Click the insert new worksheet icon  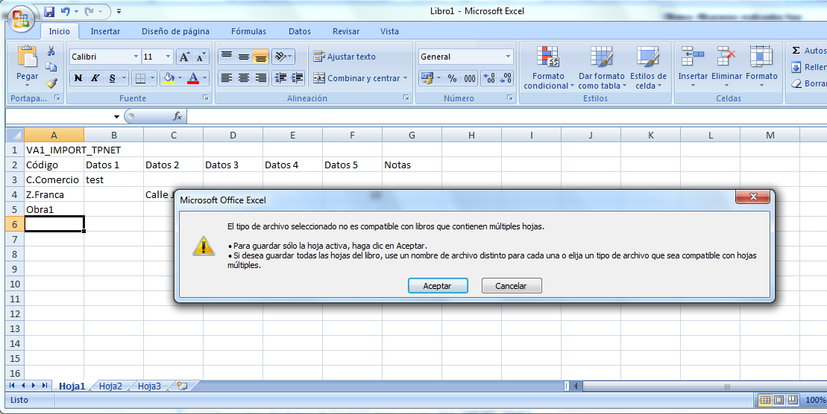[183, 386]
